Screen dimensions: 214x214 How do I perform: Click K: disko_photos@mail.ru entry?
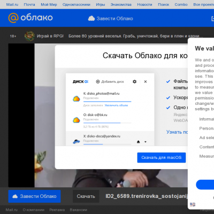[x=101, y=93]
